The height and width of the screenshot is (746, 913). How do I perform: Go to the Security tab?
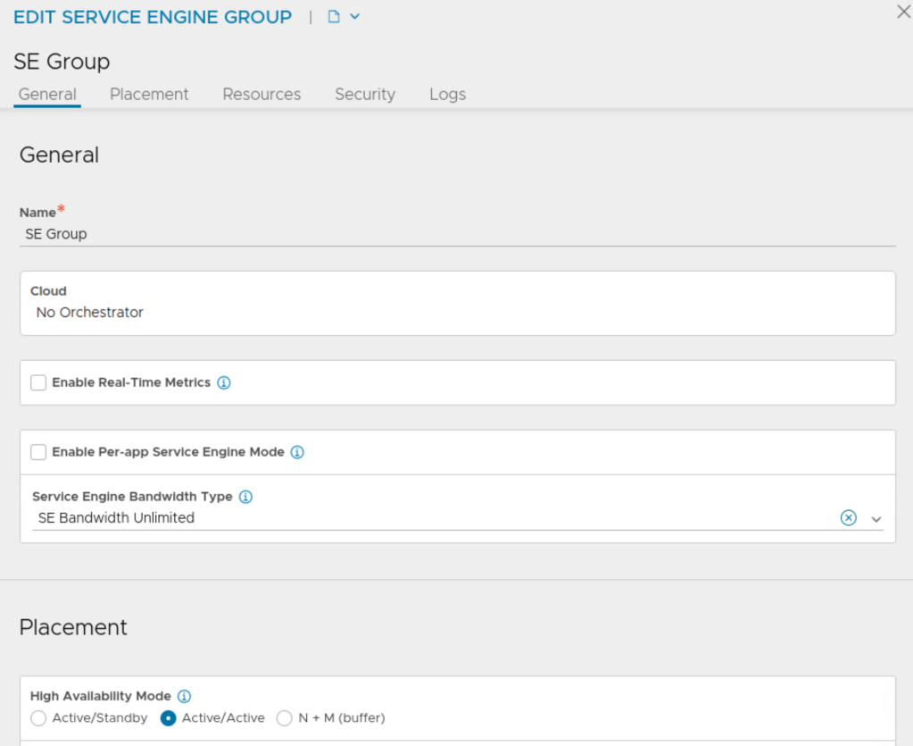[x=364, y=94]
